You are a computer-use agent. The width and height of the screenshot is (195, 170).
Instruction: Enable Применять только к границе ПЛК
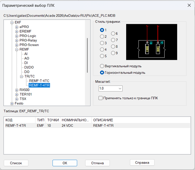(101, 98)
